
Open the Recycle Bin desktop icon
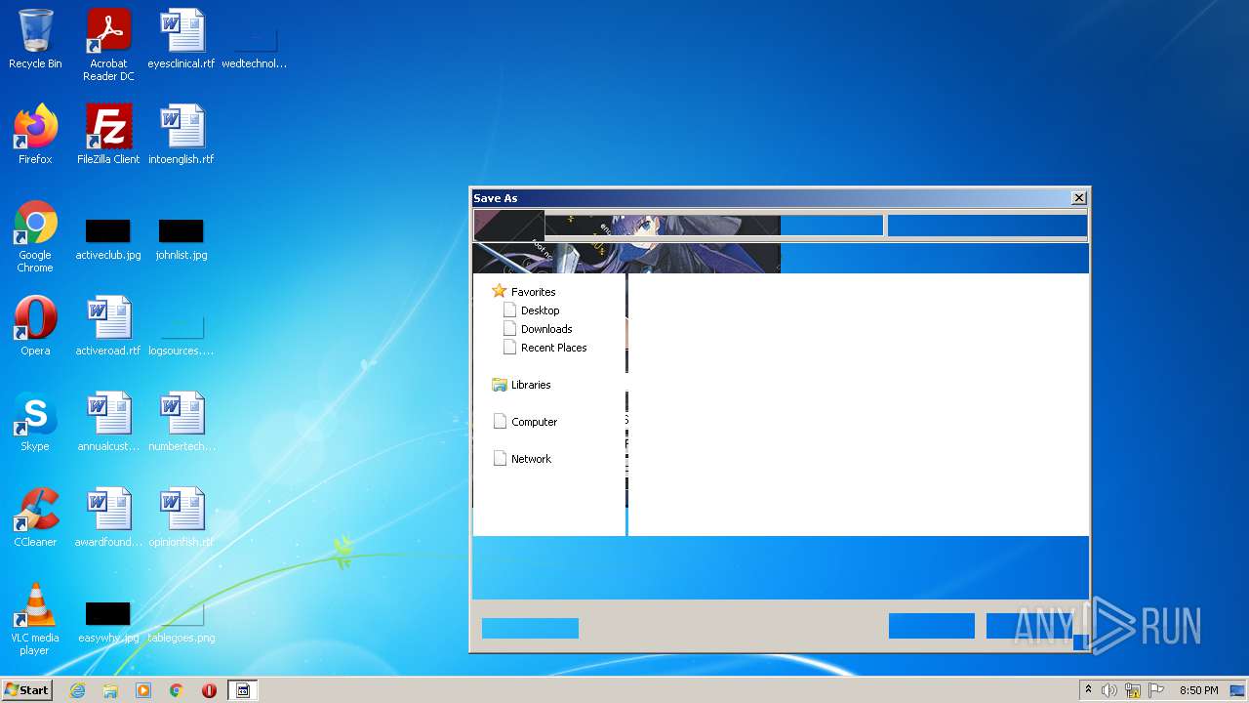(35, 39)
